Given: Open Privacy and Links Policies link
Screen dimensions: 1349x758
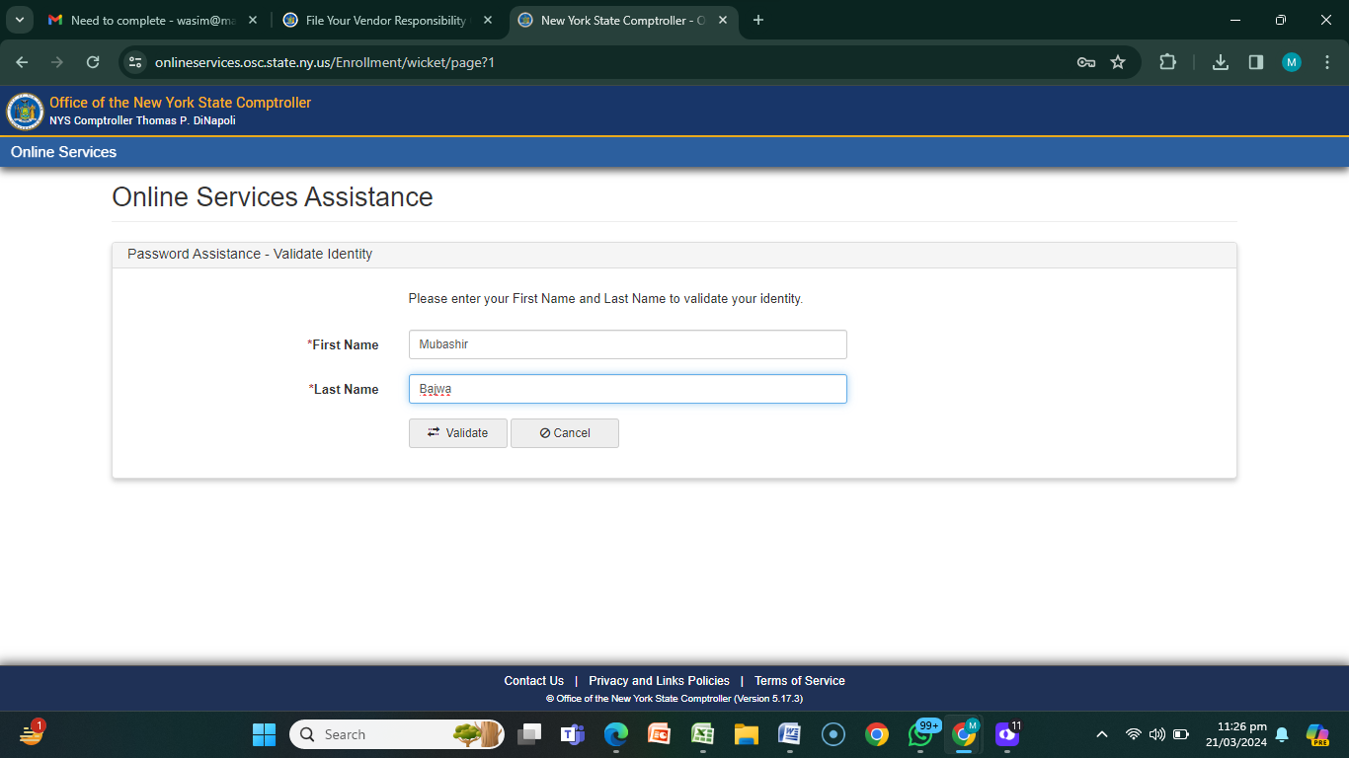Looking at the screenshot, I should [x=659, y=681].
